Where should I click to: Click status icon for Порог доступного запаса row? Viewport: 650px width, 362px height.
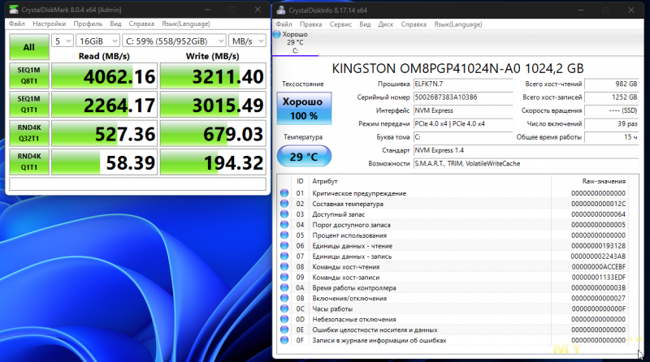284,225
